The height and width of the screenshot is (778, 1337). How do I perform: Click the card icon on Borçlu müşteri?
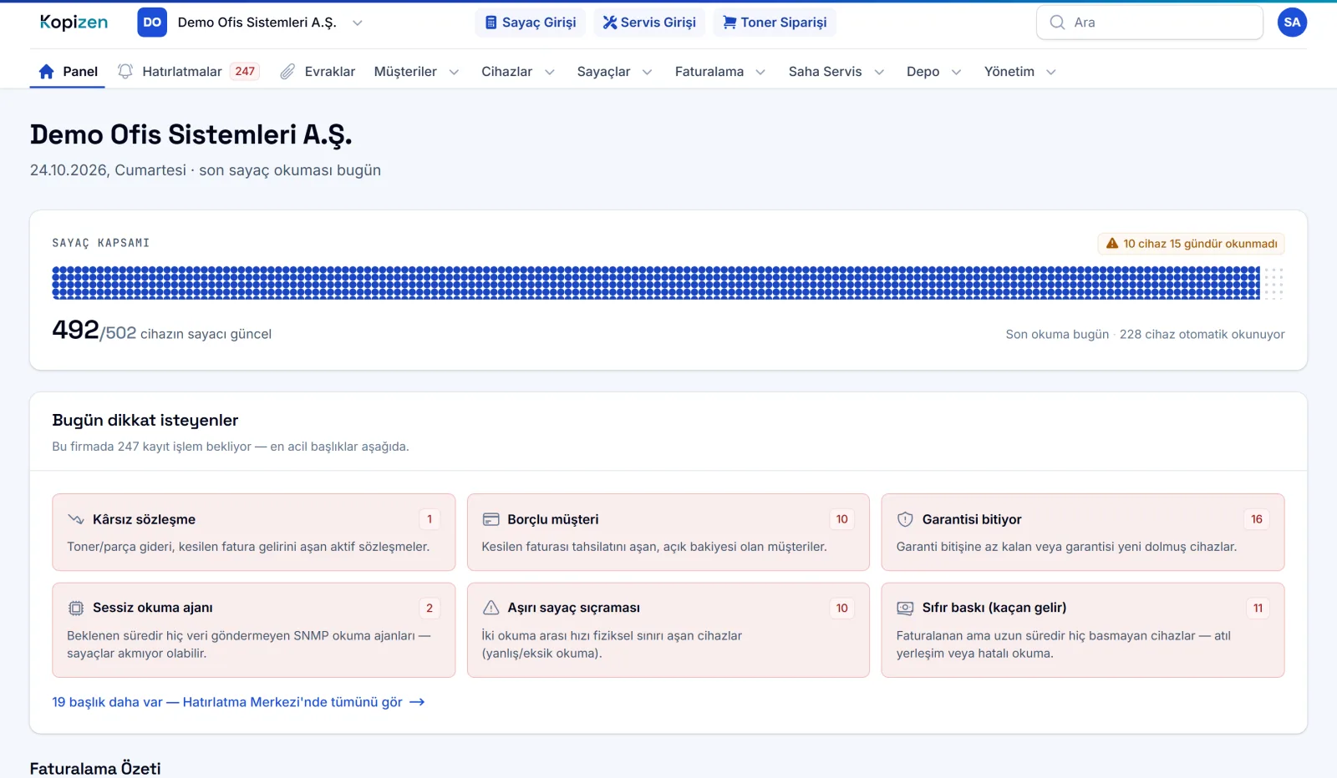491,519
